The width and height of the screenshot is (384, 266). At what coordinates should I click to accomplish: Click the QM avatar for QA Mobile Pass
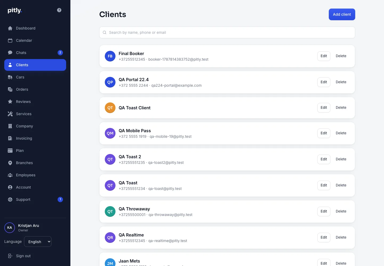[x=110, y=133]
